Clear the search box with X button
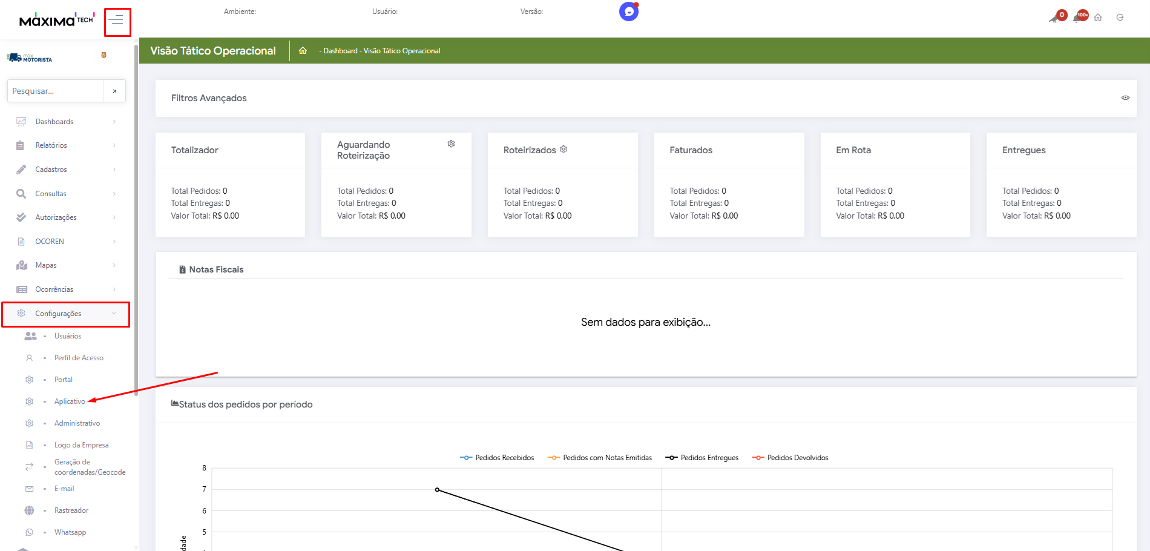Viewport: 1150px width, 551px height. 114,91
